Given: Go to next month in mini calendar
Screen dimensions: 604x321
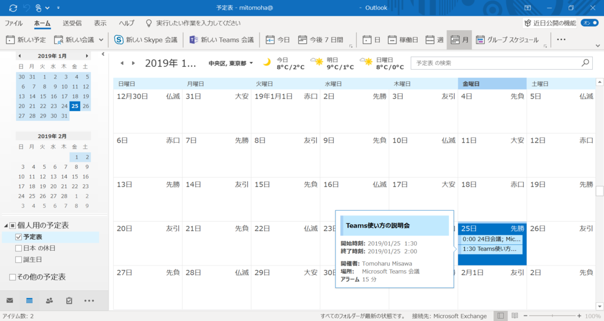Looking at the screenshot, I should click(x=87, y=56).
